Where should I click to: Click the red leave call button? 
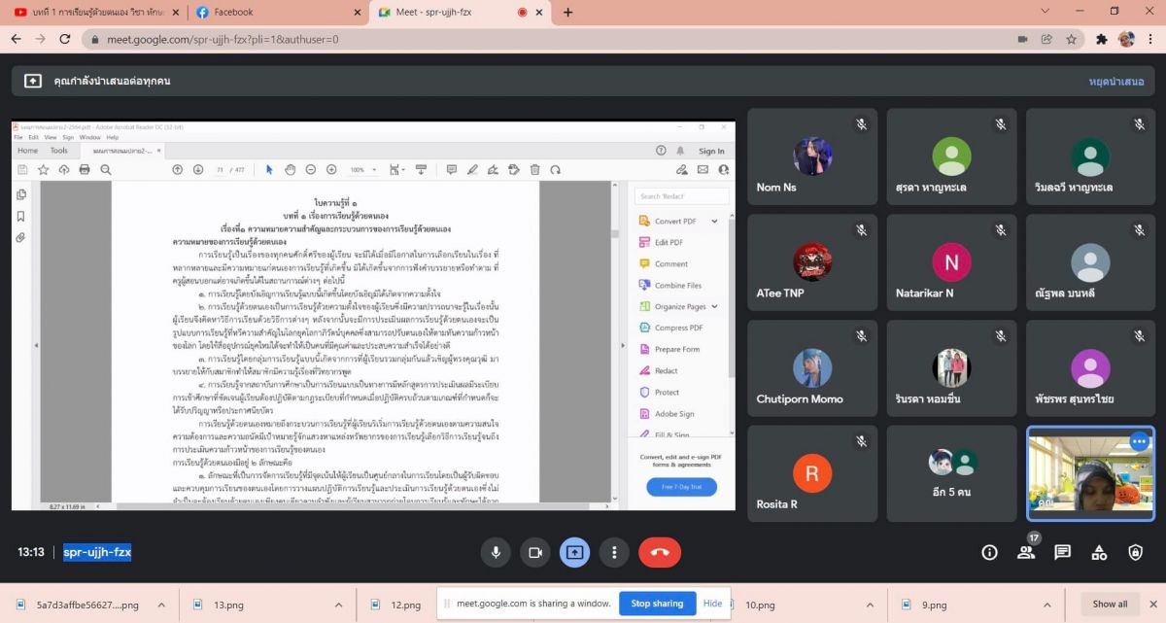click(x=660, y=552)
